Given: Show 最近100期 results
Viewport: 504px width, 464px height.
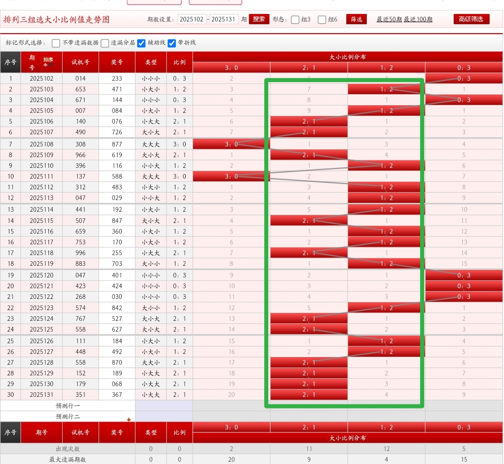Looking at the screenshot, I should (418, 20).
